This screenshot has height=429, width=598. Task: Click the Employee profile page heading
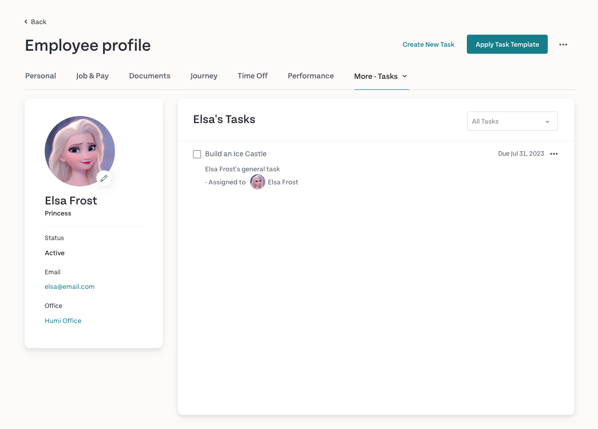[88, 45]
